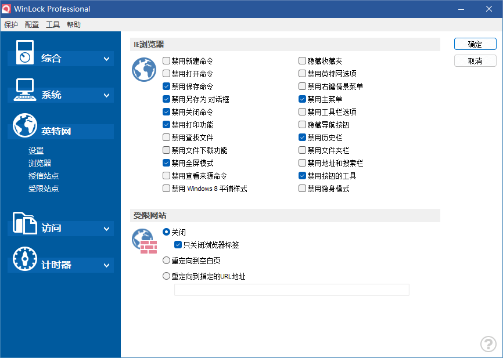This screenshot has width=503, height=358.
Task: Click the 系统 computer monitor icon
Action: tap(25, 89)
